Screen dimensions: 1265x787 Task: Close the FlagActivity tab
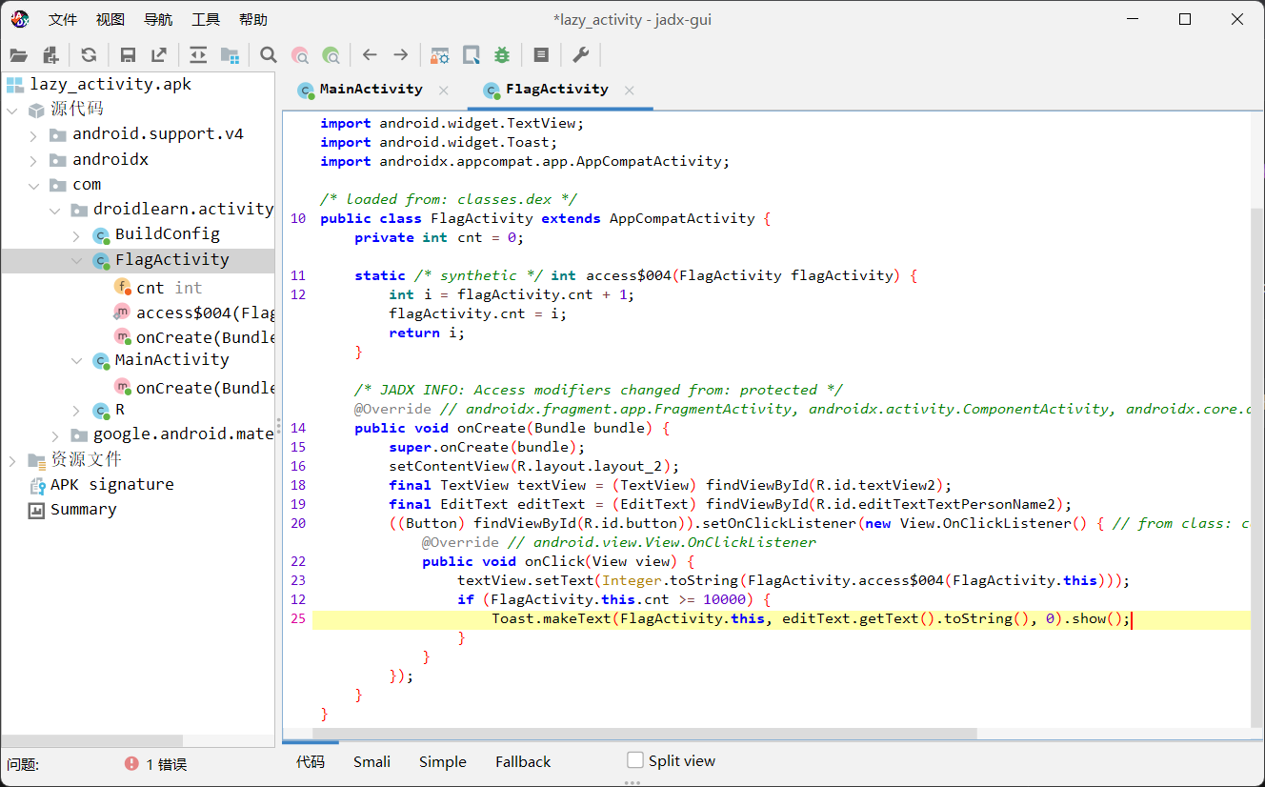(629, 91)
